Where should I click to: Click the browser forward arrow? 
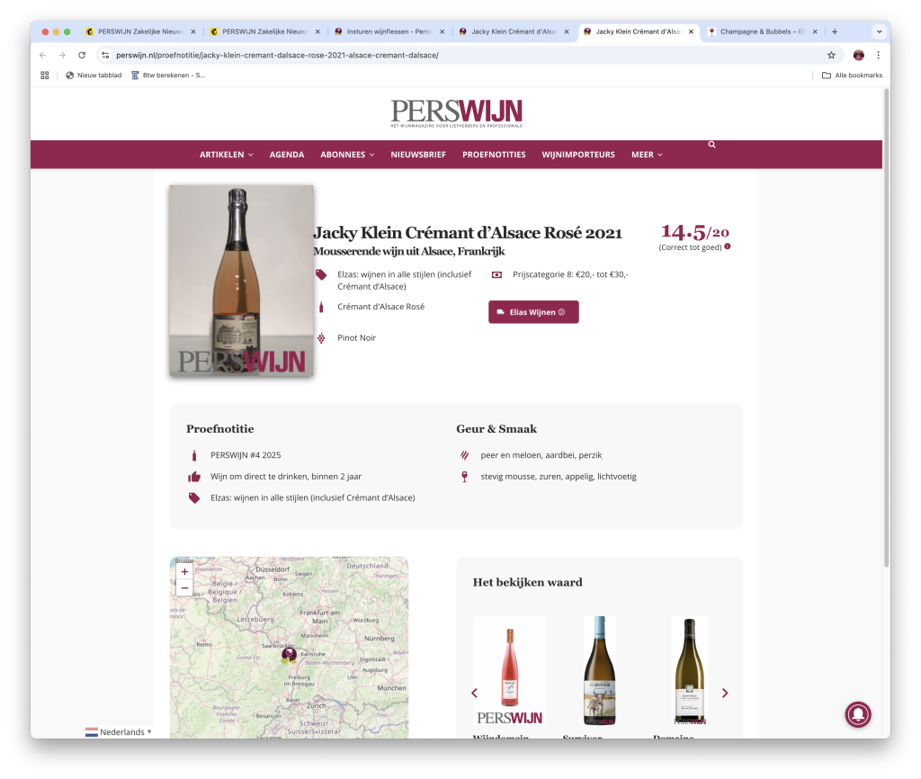pos(62,55)
